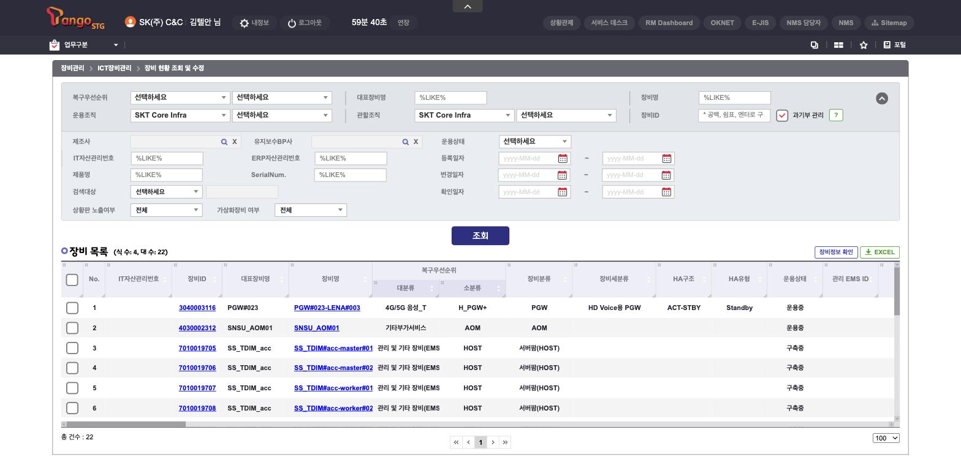This screenshot has height=473, width=961.
Task: Click the green question mark help icon
Action: [836, 115]
